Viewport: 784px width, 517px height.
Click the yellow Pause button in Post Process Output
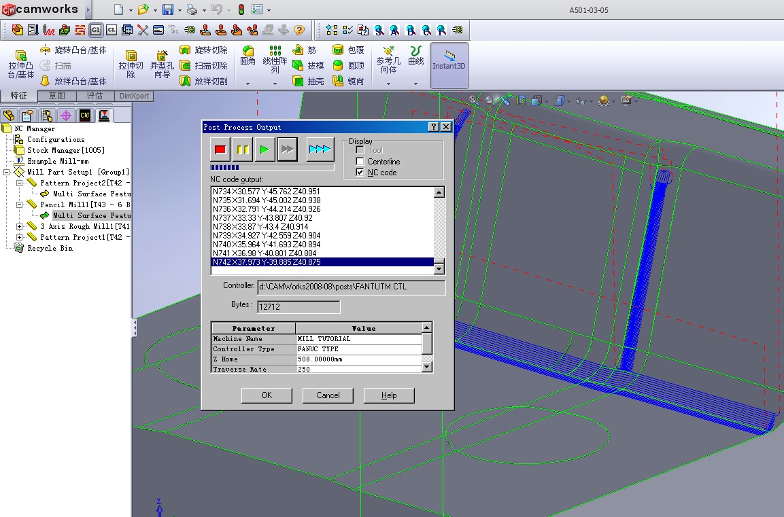[243, 149]
